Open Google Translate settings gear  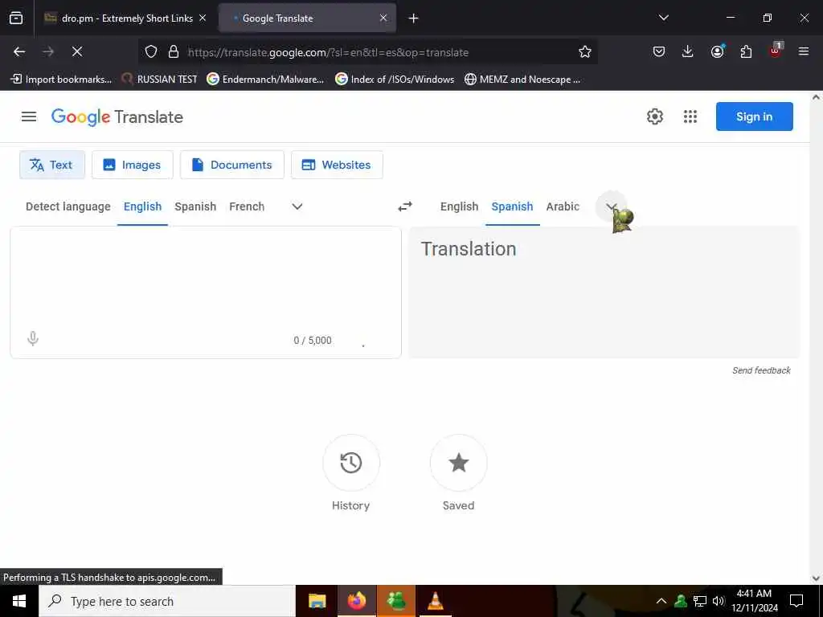(x=654, y=116)
